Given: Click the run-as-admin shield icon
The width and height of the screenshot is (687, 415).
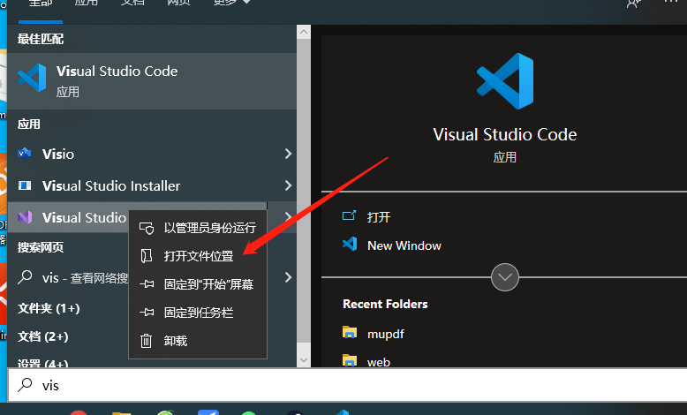Looking at the screenshot, I should click(147, 229).
